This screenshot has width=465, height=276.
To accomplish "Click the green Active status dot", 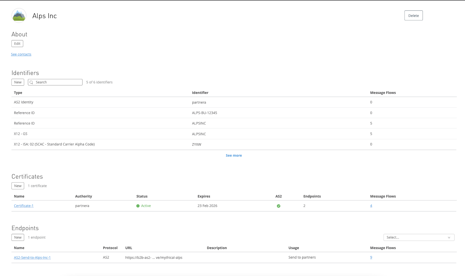I will (x=138, y=206).
